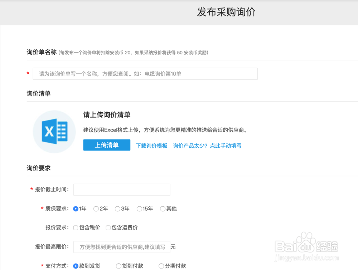
Task: Choose 3年 for 质保要求
Action: click(117, 208)
